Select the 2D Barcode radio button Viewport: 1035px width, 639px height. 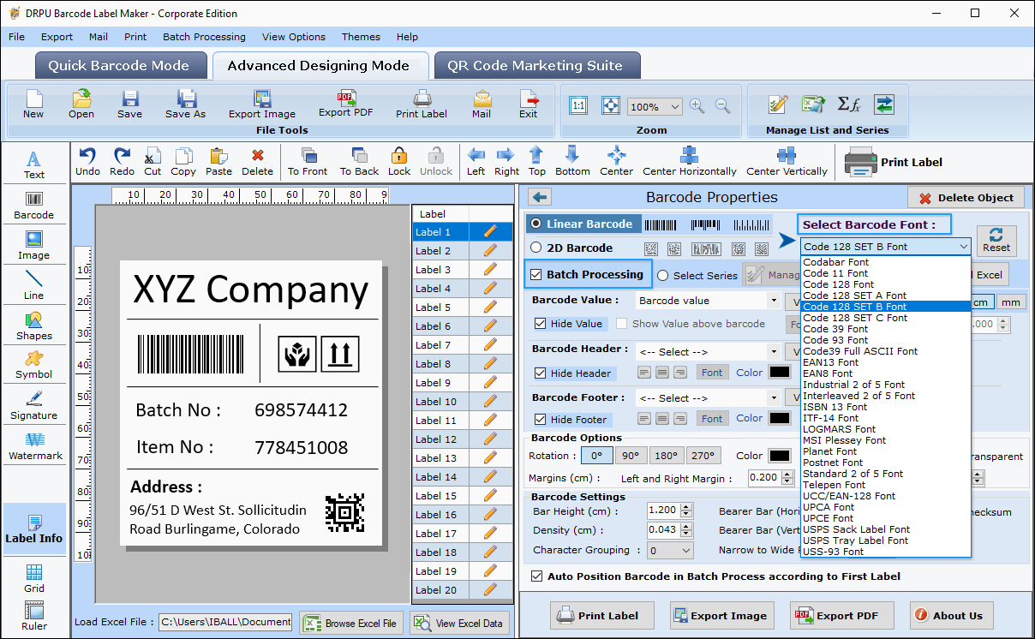[x=536, y=248]
